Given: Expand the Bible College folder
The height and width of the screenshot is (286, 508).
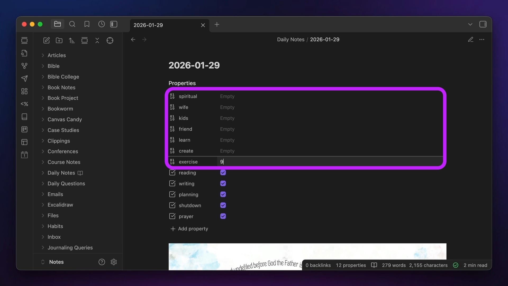Looking at the screenshot, I should pos(63,77).
